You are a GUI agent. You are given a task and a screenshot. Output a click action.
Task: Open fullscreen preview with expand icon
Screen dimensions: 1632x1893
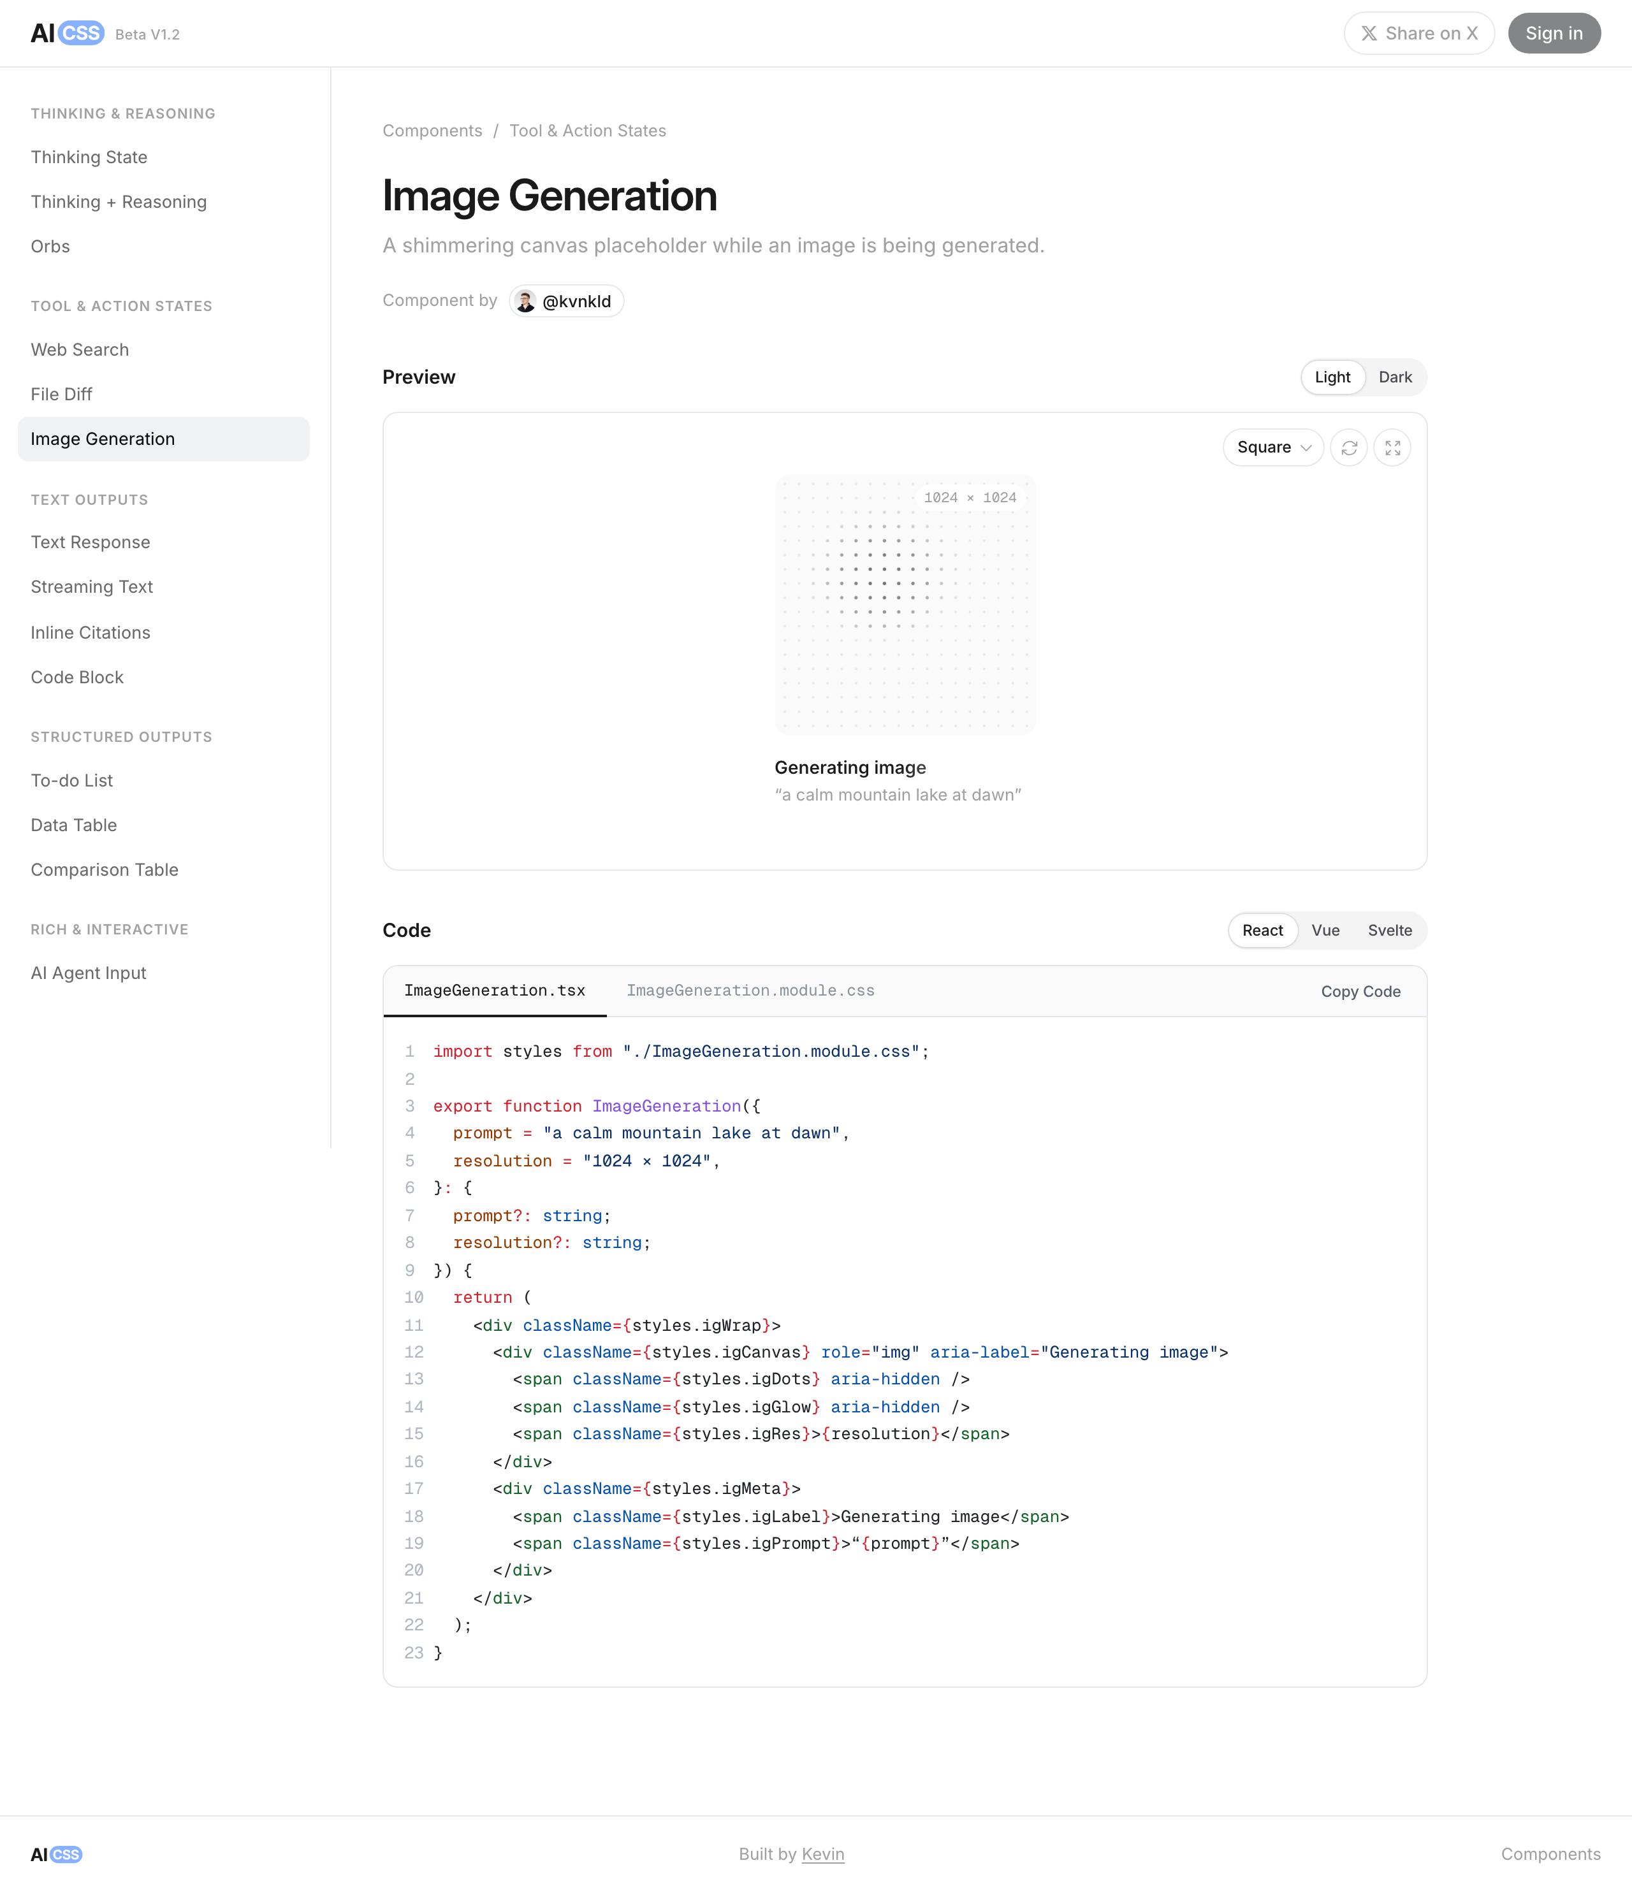tap(1392, 447)
